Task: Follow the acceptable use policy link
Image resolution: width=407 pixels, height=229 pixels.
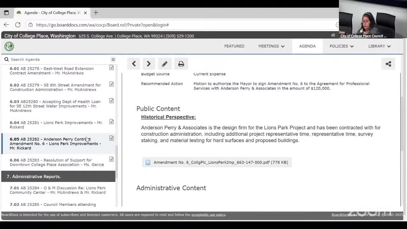Action: tap(208, 215)
